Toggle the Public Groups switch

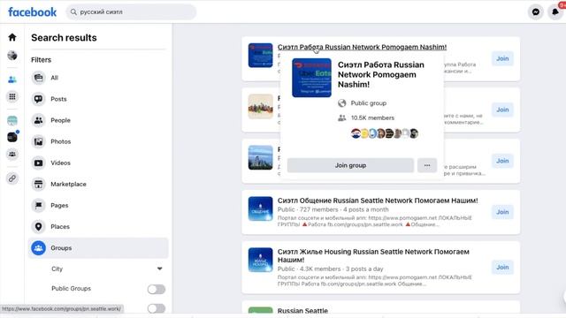pyautogui.click(x=157, y=289)
